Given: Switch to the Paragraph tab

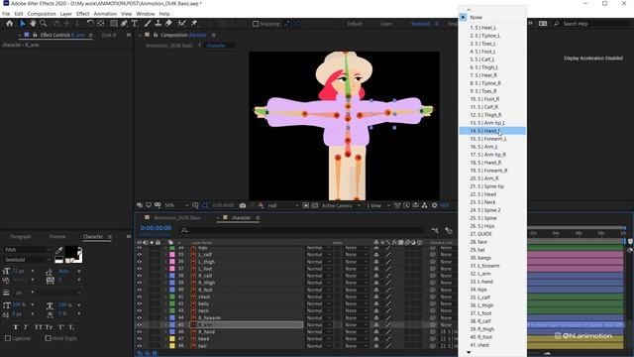Looking at the screenshot, I should point(21,236).
